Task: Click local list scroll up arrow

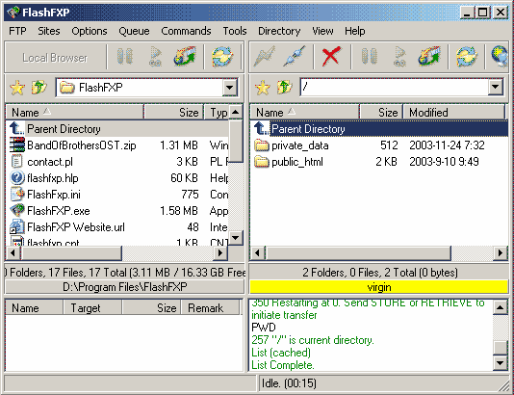Action: tap(236, 113)
